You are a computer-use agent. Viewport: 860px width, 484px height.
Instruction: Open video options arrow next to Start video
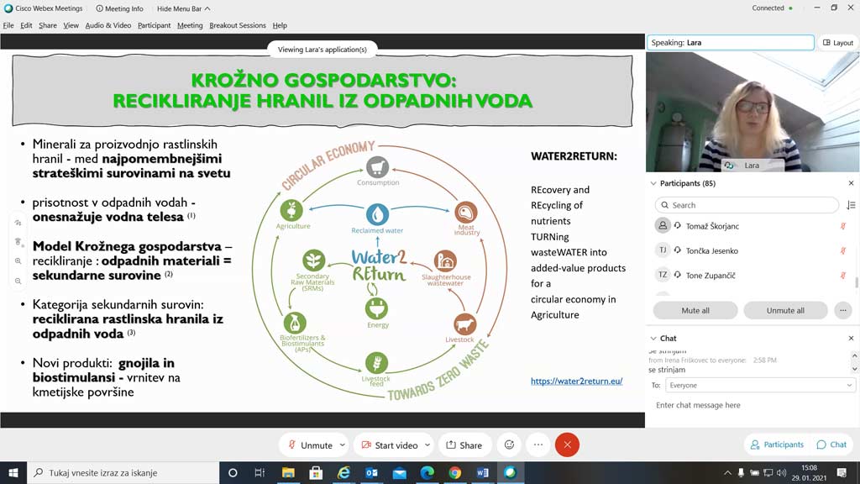427,445
